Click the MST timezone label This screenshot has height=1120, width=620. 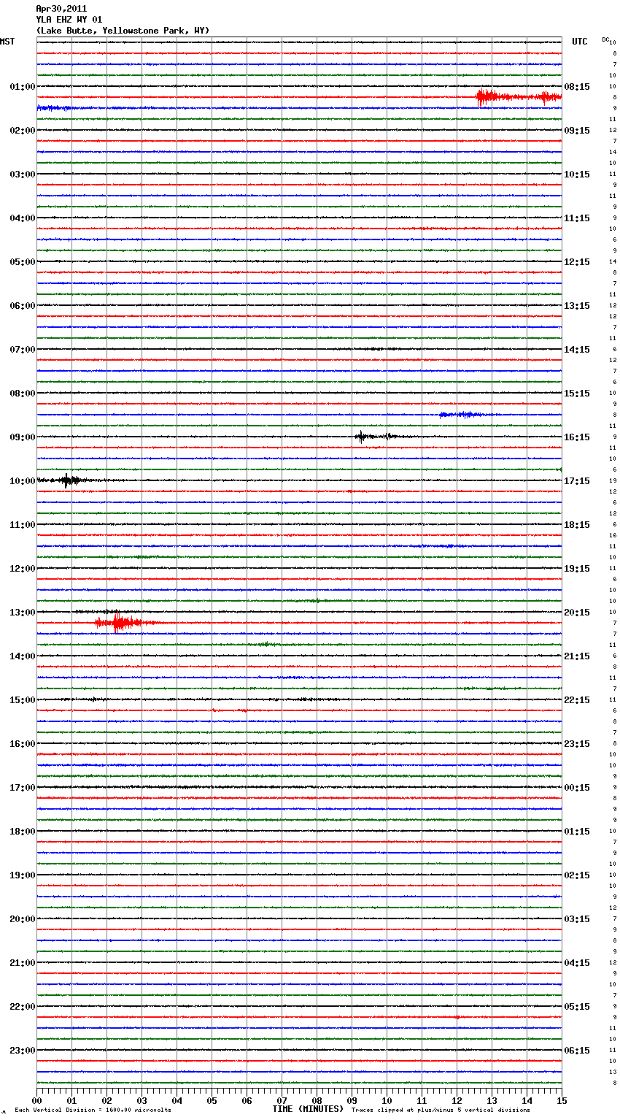click(7, 42)
